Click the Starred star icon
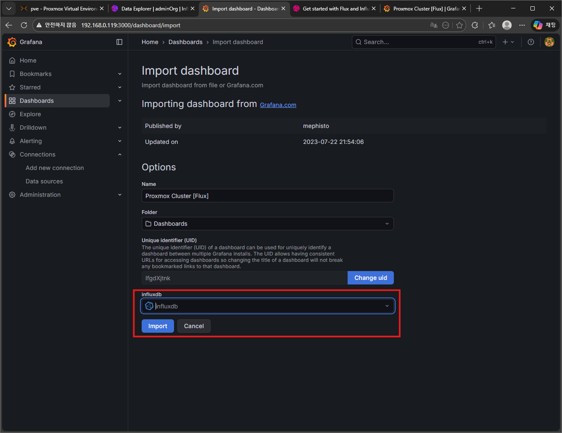This screenshot has height=433, width=562. pyautogui.click(x=12, y=87)
